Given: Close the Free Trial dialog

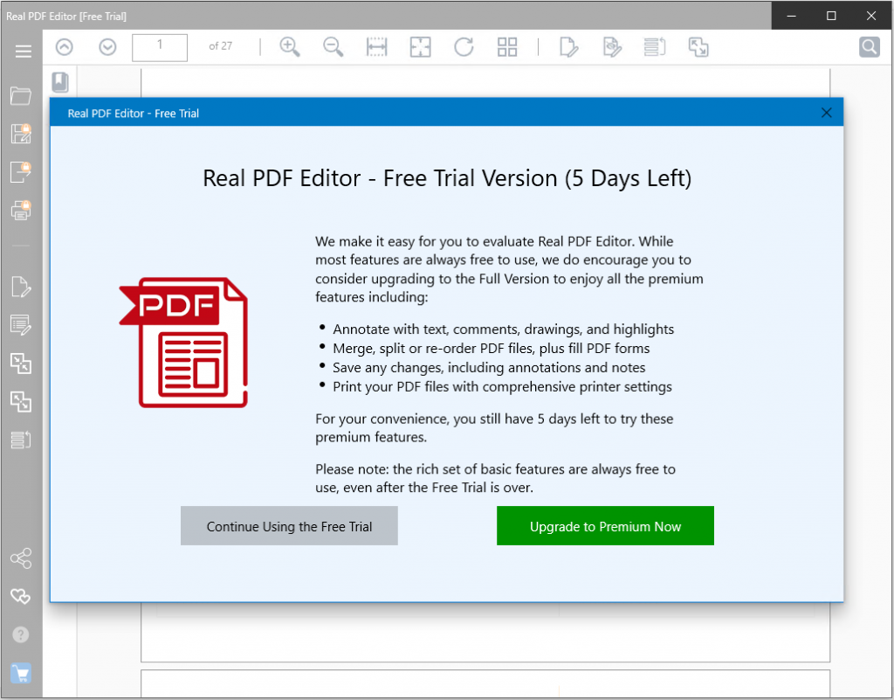Looking at the screenshot, I should click(826, 113).
